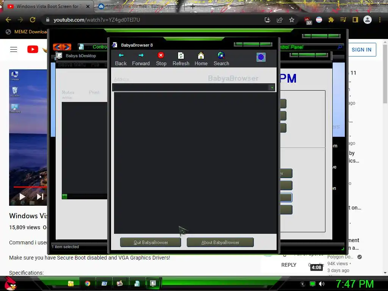Click the youtube.com address bar
Image resolution: width=388 pixels, height=291 pixels.
[x=153, y=20]
